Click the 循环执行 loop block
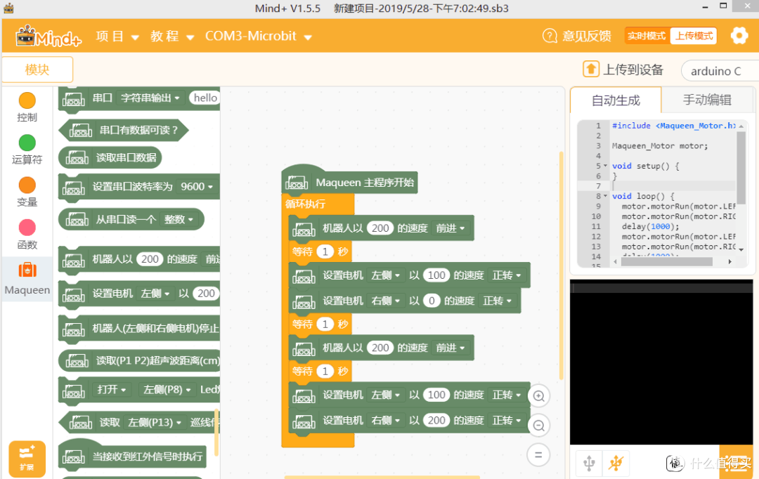 306,204
